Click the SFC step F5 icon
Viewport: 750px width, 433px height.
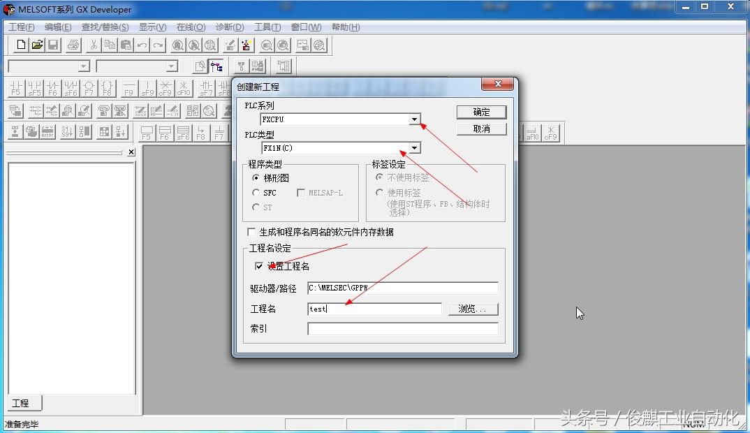pos(147,133)
